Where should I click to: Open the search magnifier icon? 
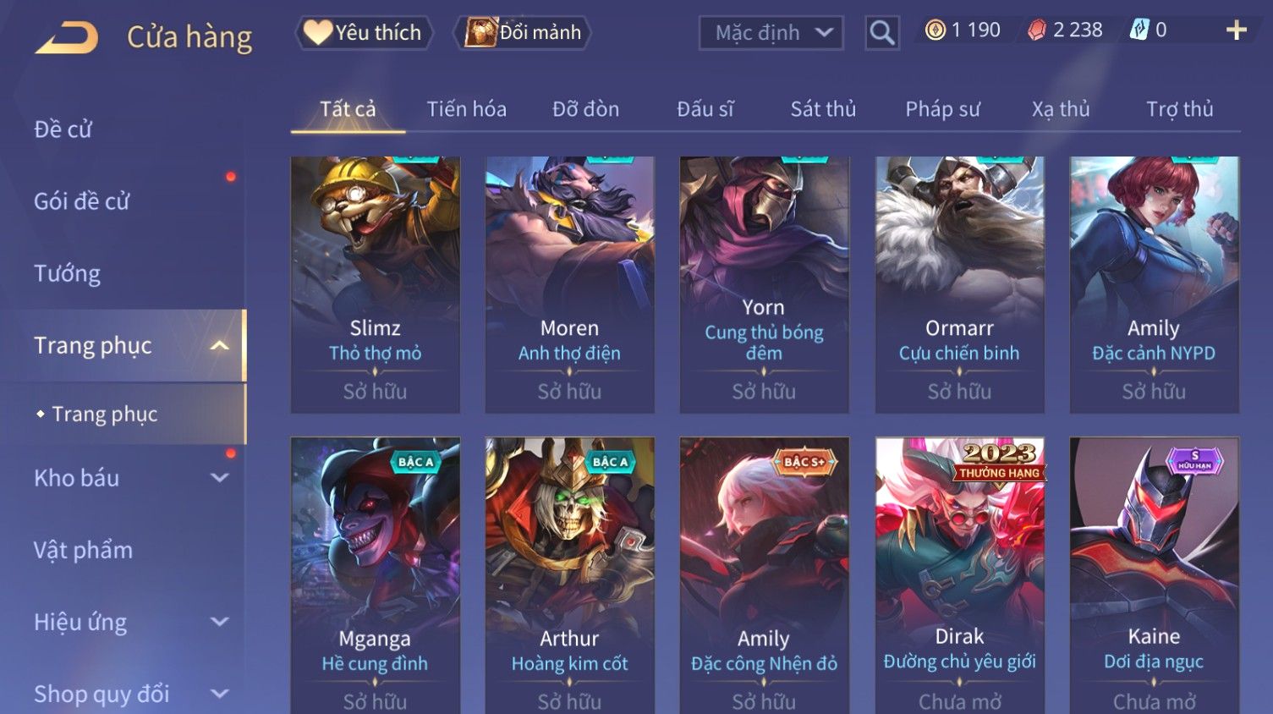tap(882, 33)
